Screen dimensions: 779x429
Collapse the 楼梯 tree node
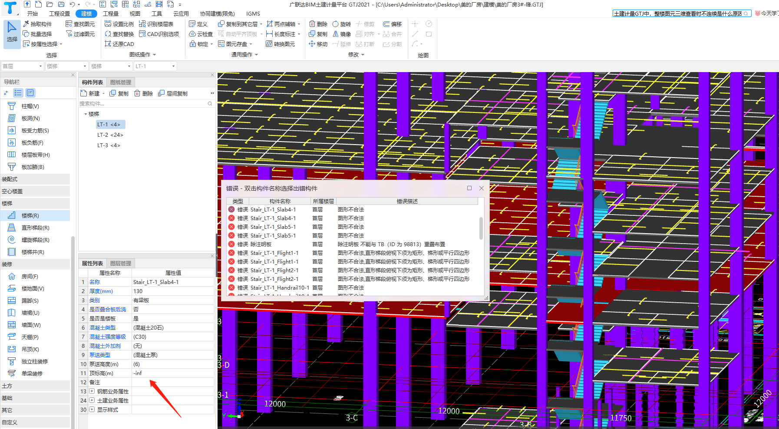[x=86, y=114]
